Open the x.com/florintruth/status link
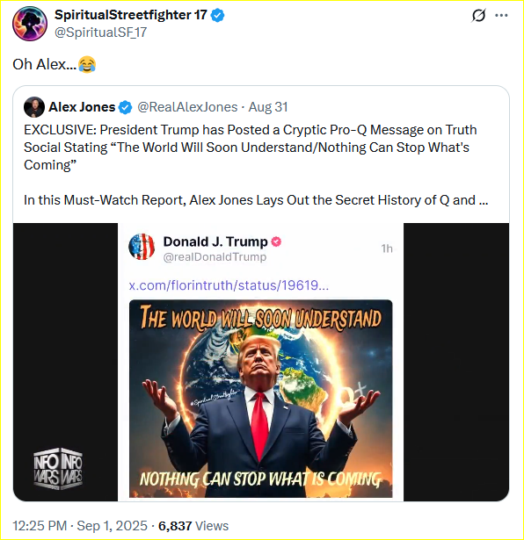The height and width of the screenshot is (540, 524). 229,285
